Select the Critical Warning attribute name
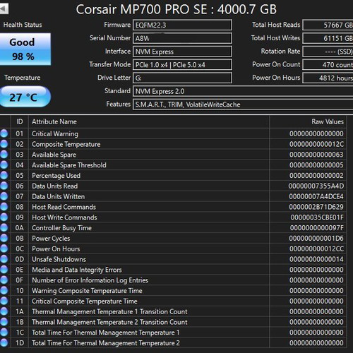The height and width of the screenshot is (353, 353). click(55, 133)
